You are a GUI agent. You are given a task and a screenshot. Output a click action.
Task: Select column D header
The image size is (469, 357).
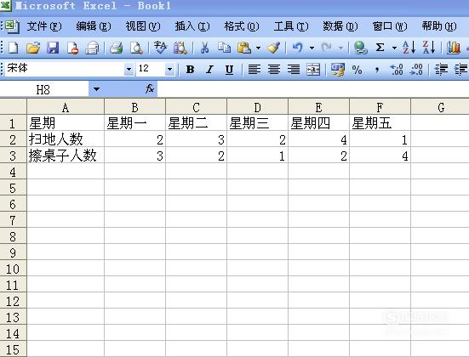258,107
